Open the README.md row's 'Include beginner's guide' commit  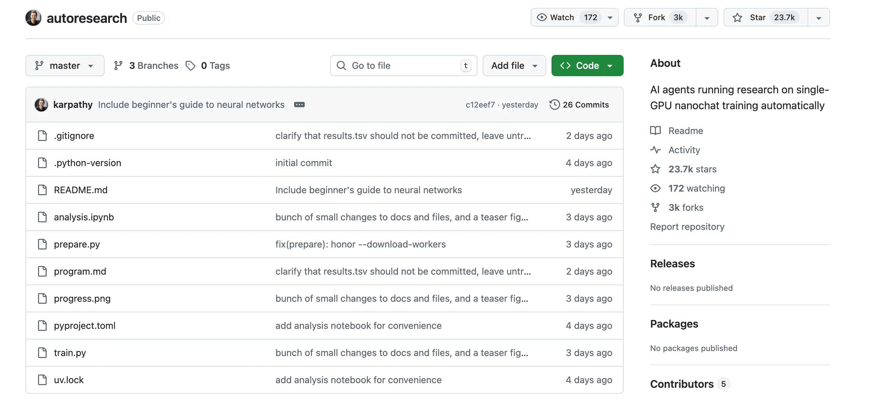pyautogui.click(x=368, y=190)
